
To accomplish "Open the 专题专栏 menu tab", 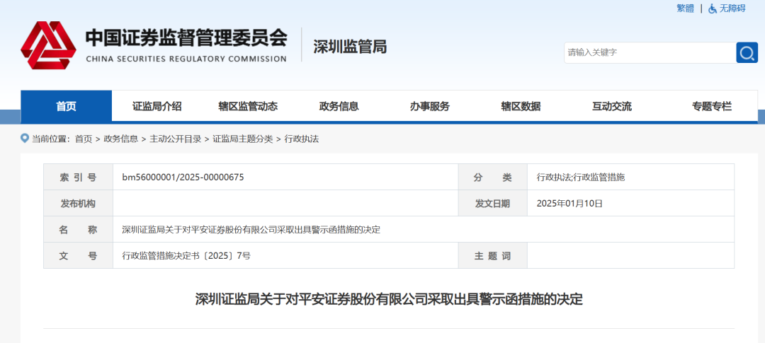I will [x=712, y=106].
